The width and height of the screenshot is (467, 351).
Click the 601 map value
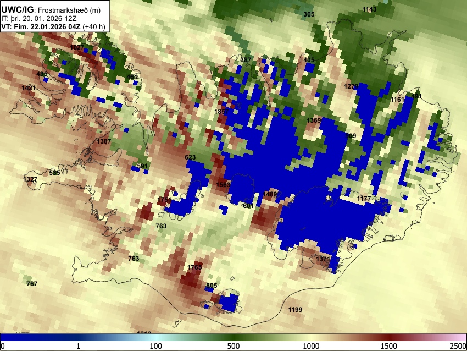pyautogui.click(x=248, y=206)
